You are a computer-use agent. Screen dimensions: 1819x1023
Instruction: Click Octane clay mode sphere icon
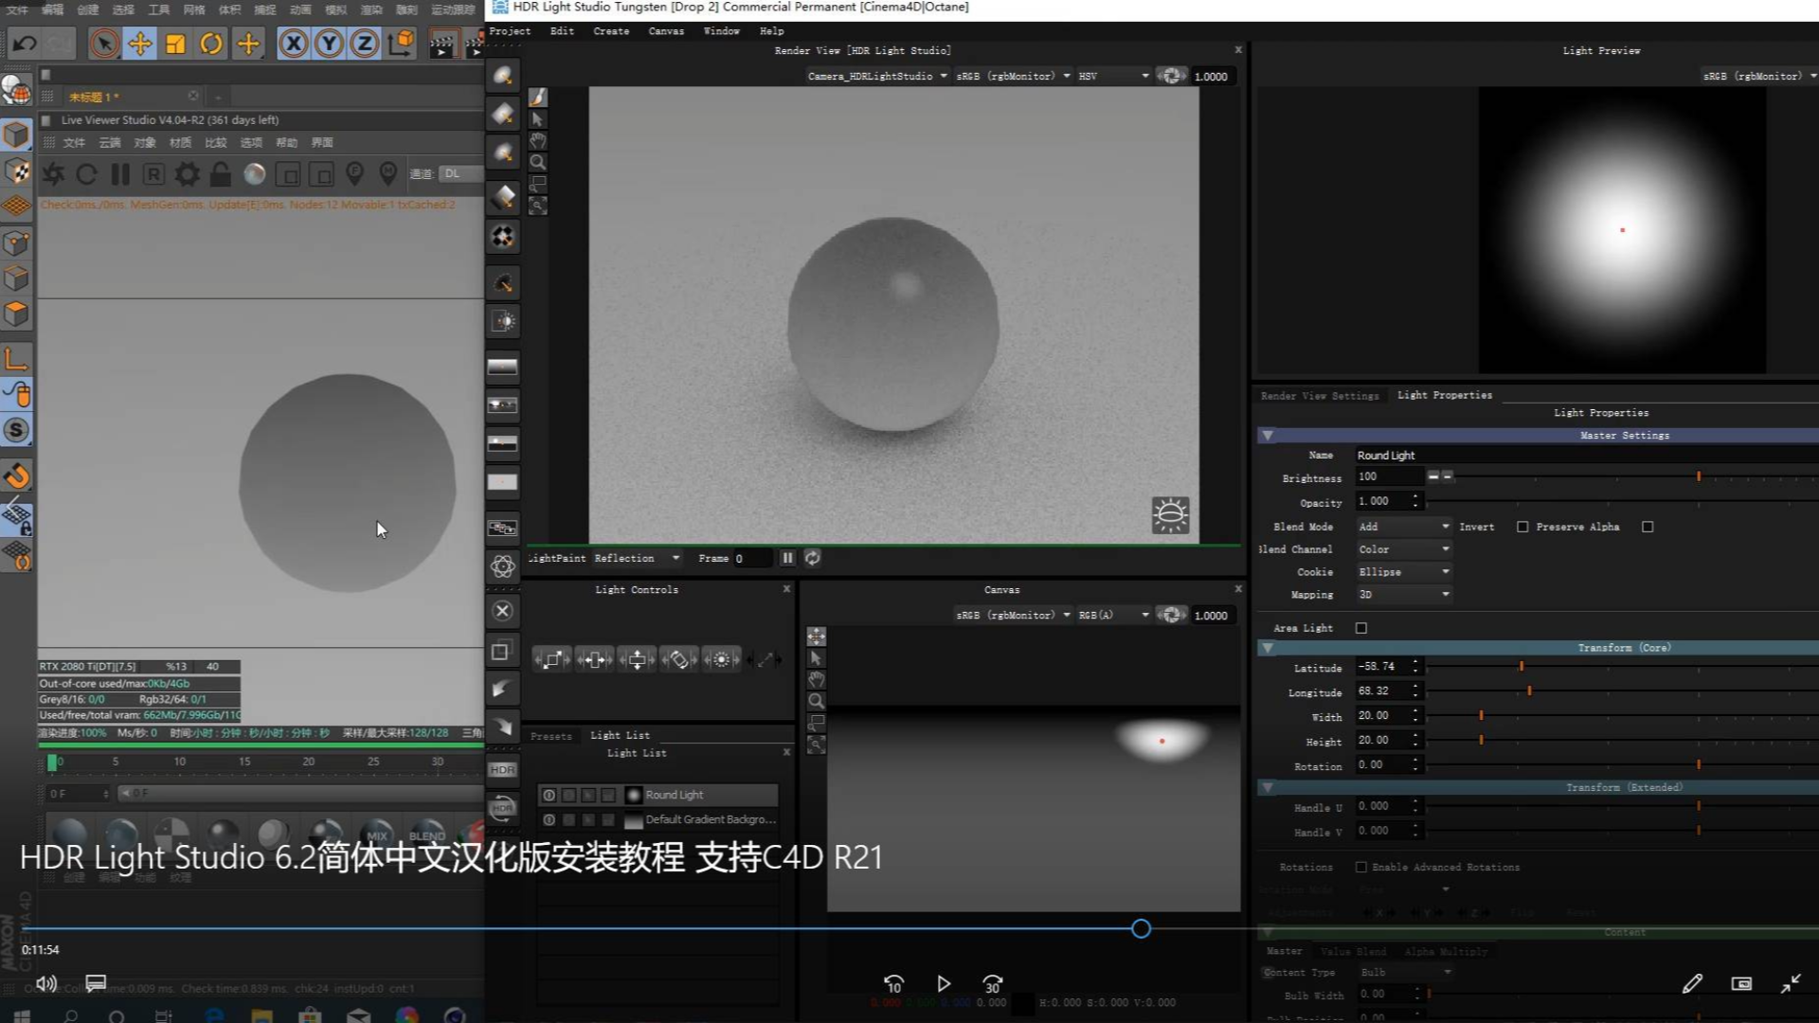pyautogui.click(x=255, y=173)
